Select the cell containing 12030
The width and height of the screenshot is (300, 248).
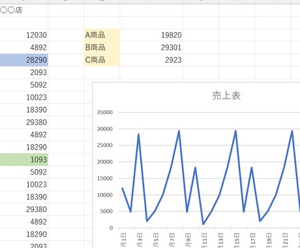point(23,35)
